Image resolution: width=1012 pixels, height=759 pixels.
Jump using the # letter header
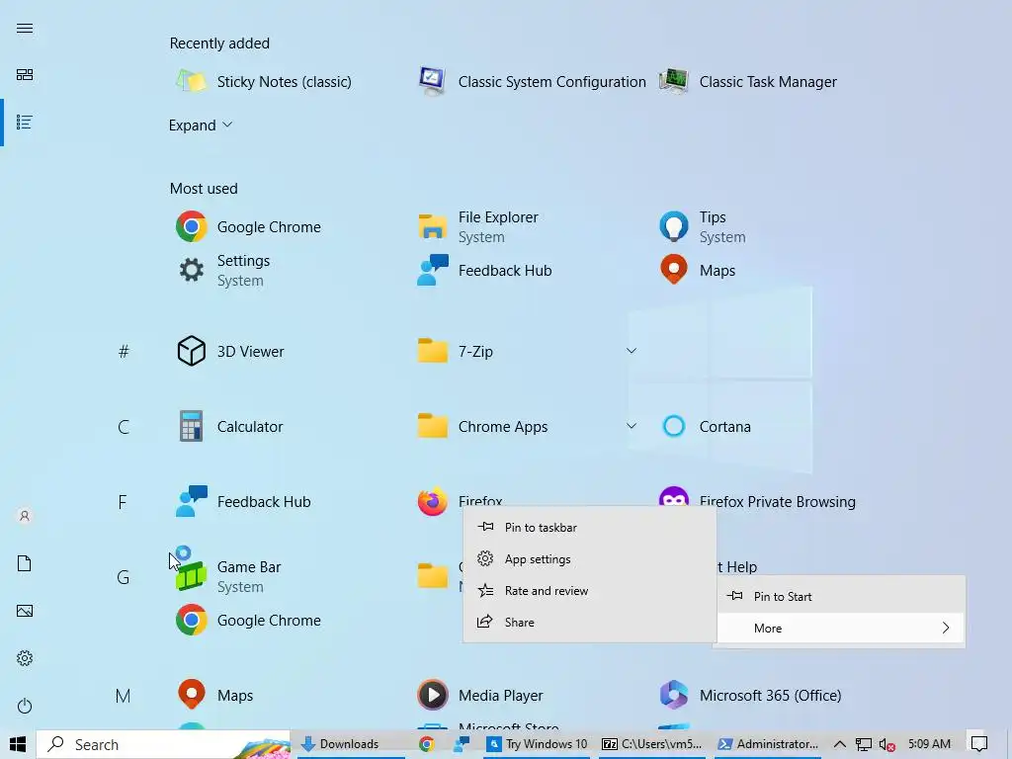tap(124, 352)
